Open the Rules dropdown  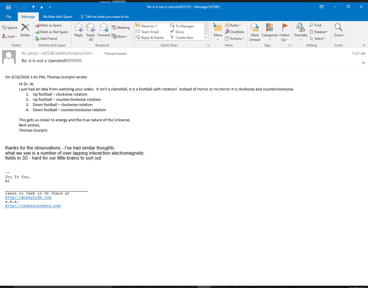click(233, 25)
